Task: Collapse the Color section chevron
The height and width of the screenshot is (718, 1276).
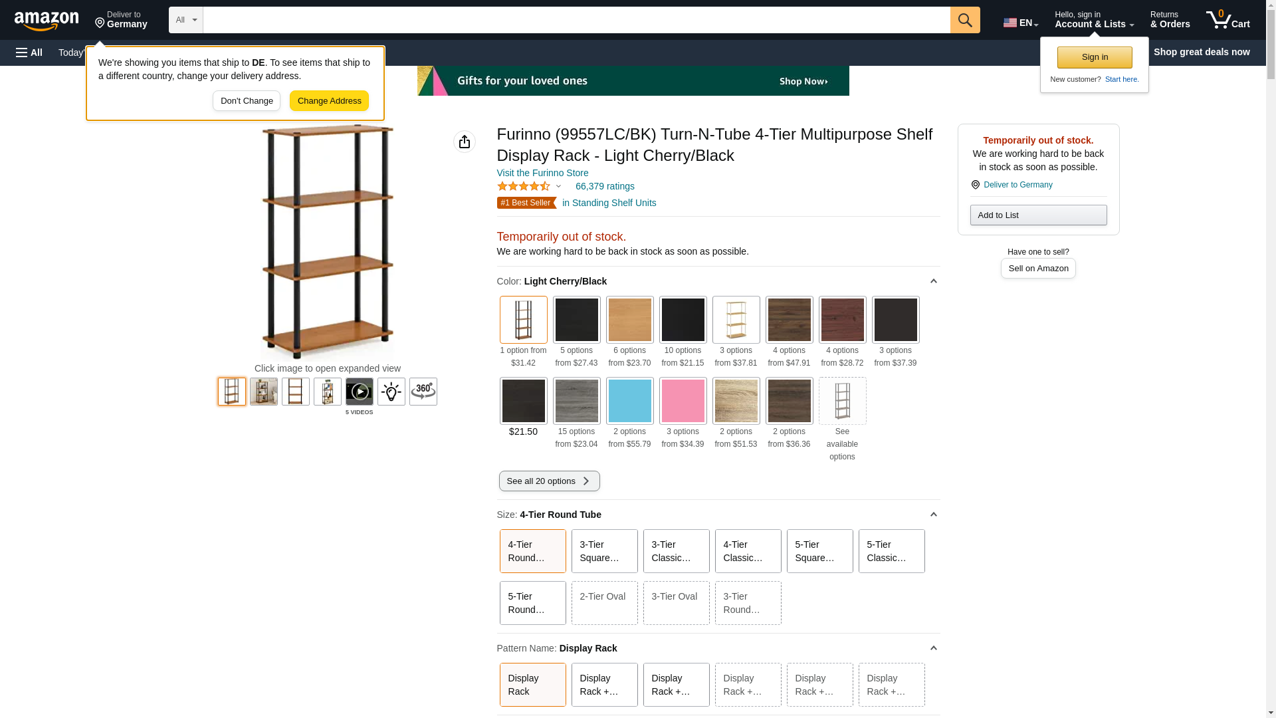Action: 933,281
